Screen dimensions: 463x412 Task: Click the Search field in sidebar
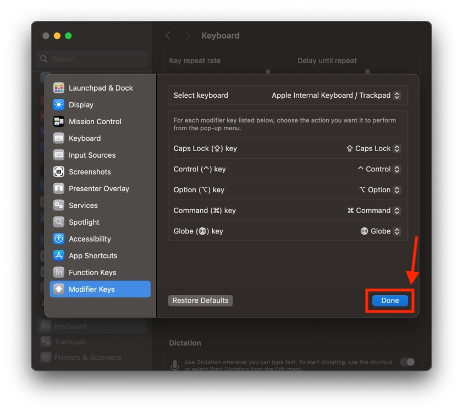point(91,59)
